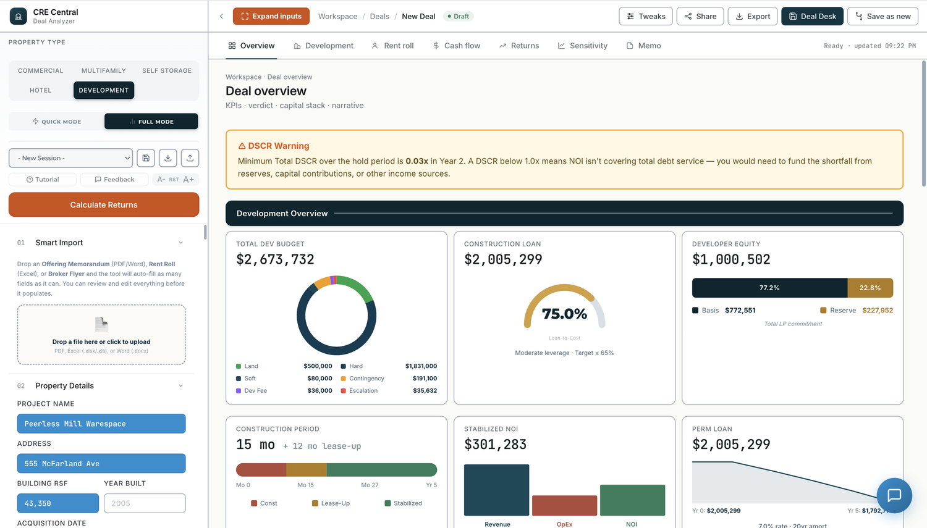Open the Returns tab
This screenshot has width=927, height=528.
point(519,46)
